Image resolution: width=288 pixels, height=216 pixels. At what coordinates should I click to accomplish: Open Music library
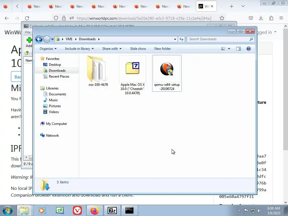point(53,100)
